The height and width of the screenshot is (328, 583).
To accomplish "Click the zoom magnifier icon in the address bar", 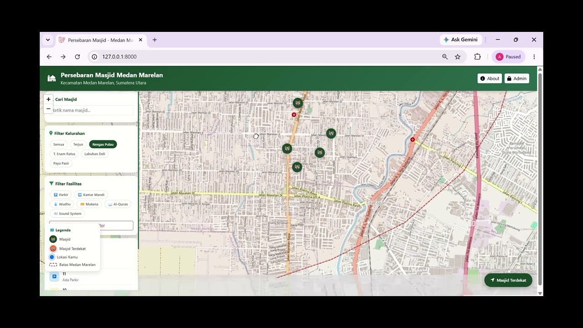I will coord(445,57).
